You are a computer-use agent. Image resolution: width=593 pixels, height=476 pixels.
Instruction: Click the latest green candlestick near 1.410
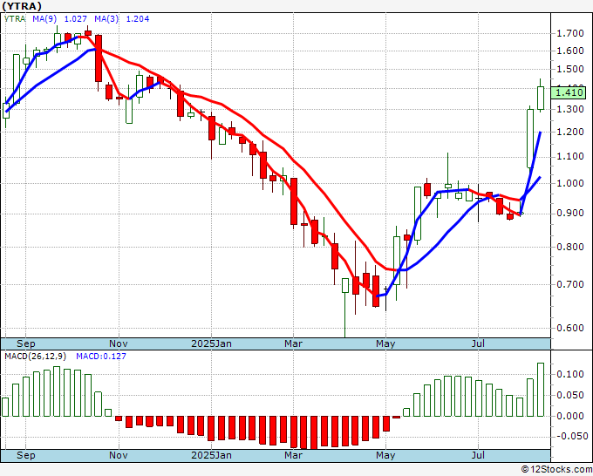click(541, 98)
